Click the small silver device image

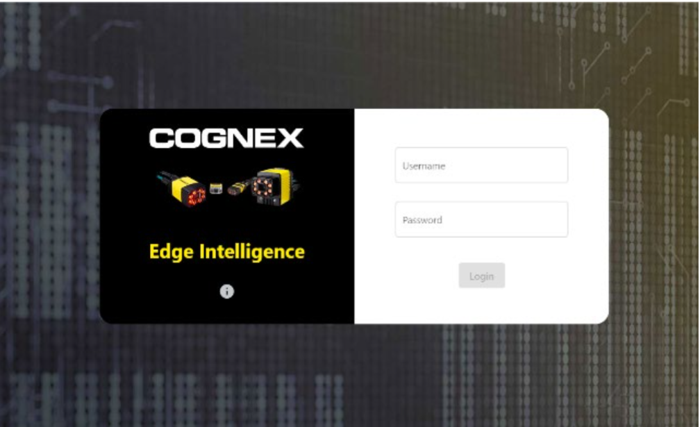click(216, 188)
